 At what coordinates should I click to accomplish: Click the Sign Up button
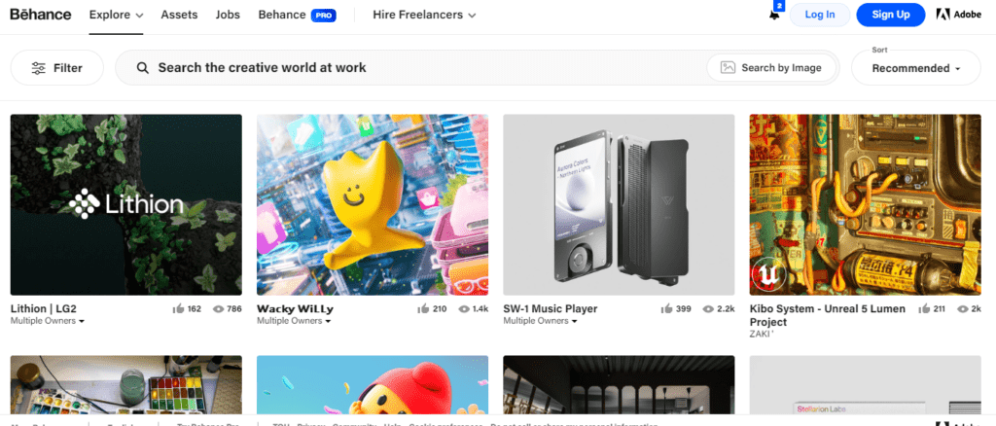click(891, 15)
